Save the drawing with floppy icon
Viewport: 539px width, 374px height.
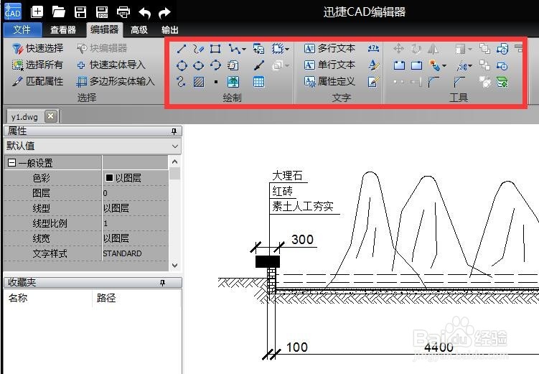pyautogui.click(x=80, y=12)
